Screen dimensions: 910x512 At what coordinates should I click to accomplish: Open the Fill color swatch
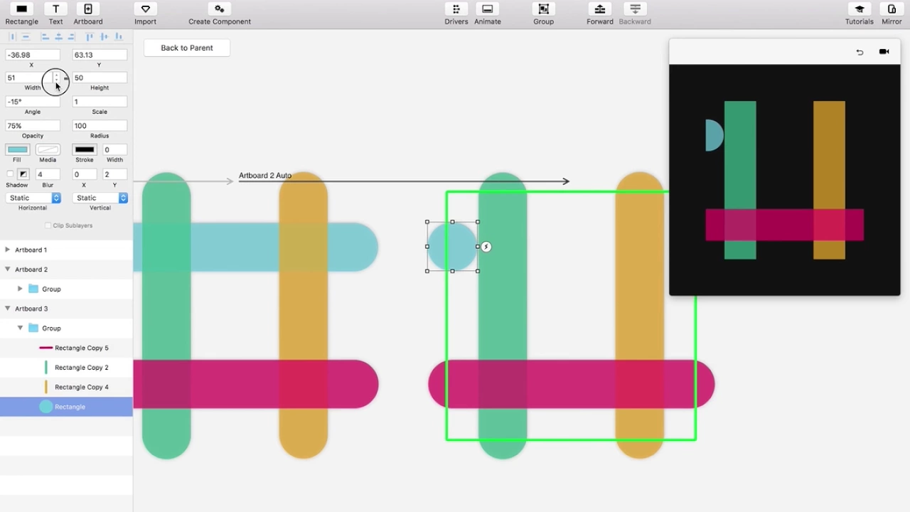point(17,149)
